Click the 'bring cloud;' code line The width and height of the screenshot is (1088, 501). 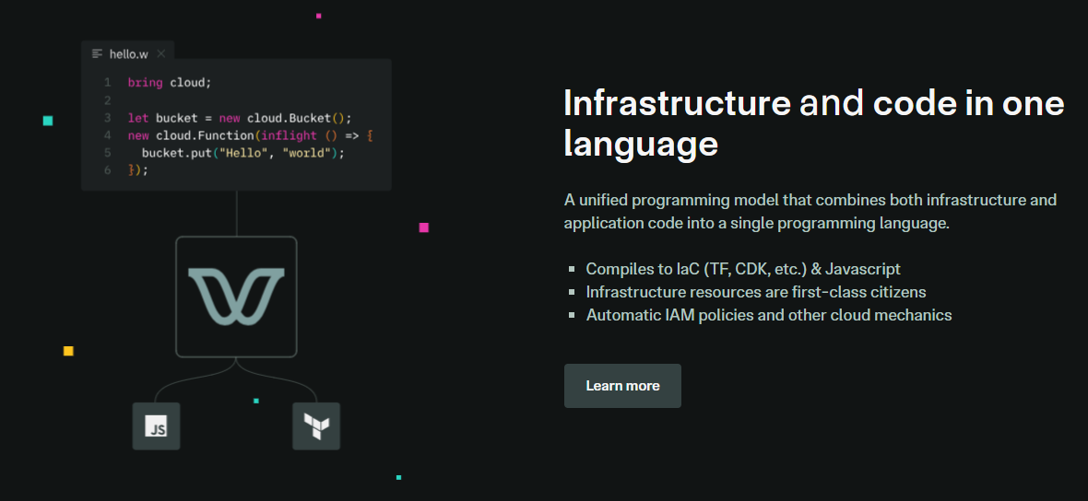(x=170, y=83)
